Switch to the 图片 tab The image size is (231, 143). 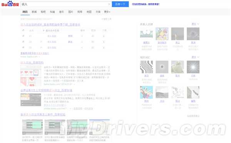pyautogui.click(x=70, y=12)
